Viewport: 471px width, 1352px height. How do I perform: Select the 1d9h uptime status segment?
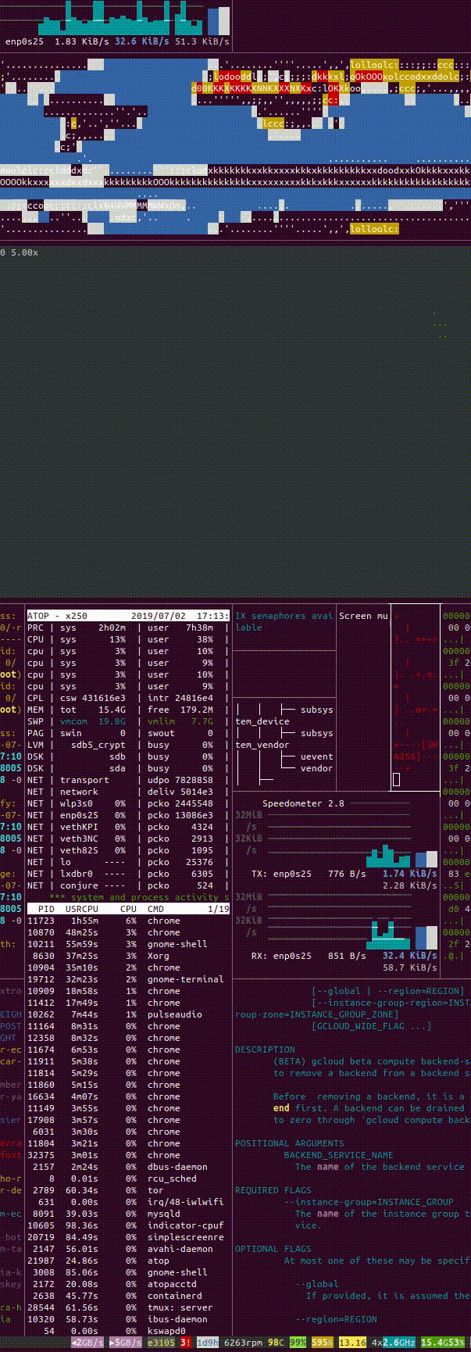pos(207,1343)
